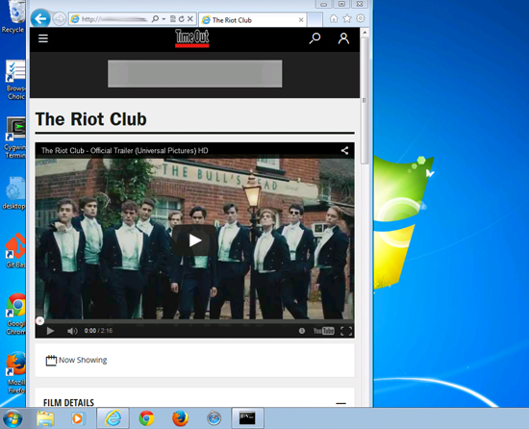
Task: Go back with the IE back arrow
Action: (40, 19)
